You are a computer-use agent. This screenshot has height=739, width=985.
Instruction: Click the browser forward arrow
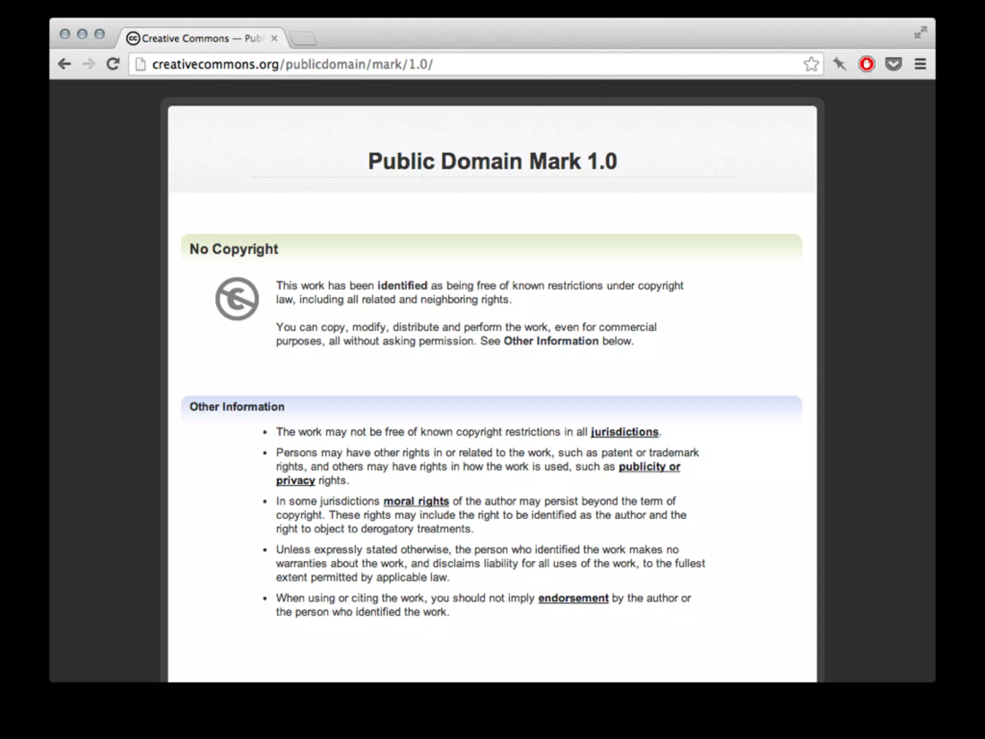click(88, 64)
